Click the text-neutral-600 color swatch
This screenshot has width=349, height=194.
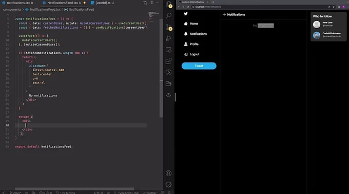click(x=34, y=70)
